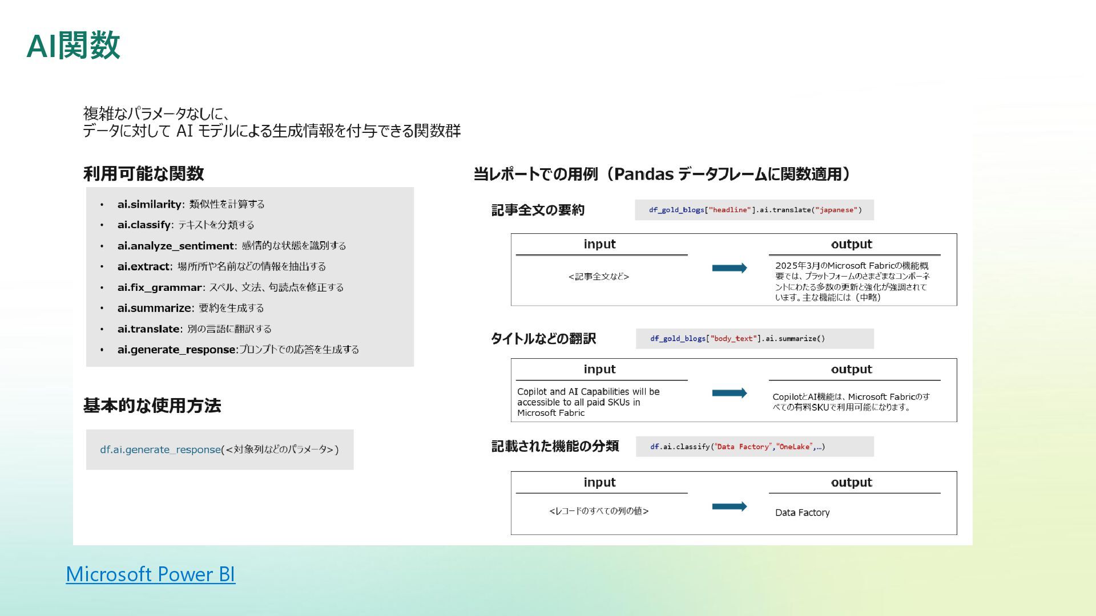Click the ai.analyze_sentiment list item
The height and width of the screenshot is (616, 1096).
pyautogui.click(x=231, y=246)
